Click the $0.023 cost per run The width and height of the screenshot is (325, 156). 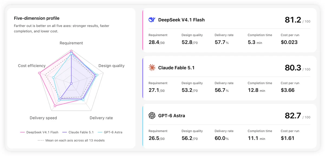[289, 42]
